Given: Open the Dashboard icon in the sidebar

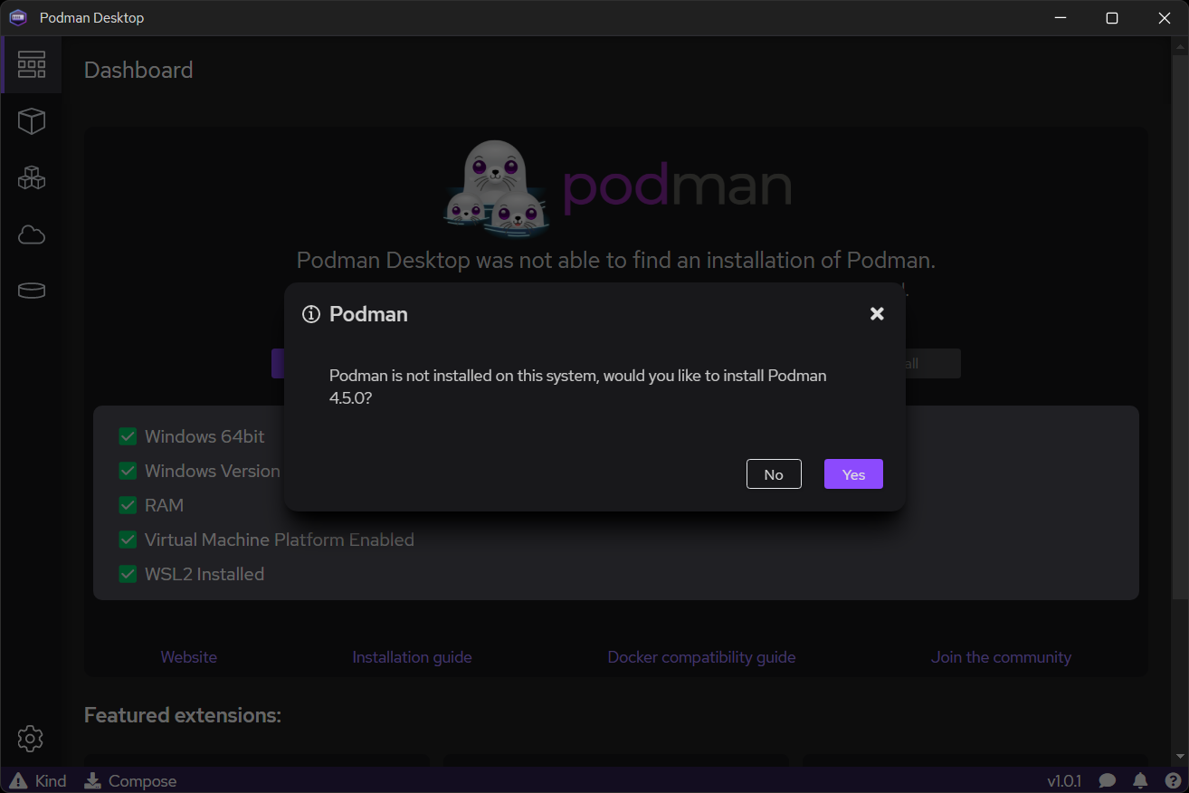Looking at the screenshot, I should pyautogui.click(x=32, y=64).
